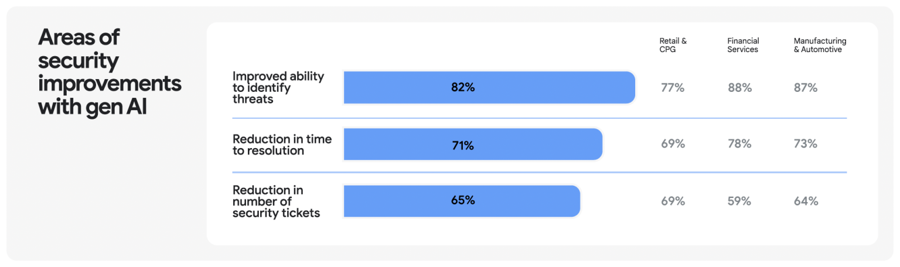Click the 73% Manufacturing value
Viewport: 900px width, 267px height.
[x=806, y=144]
